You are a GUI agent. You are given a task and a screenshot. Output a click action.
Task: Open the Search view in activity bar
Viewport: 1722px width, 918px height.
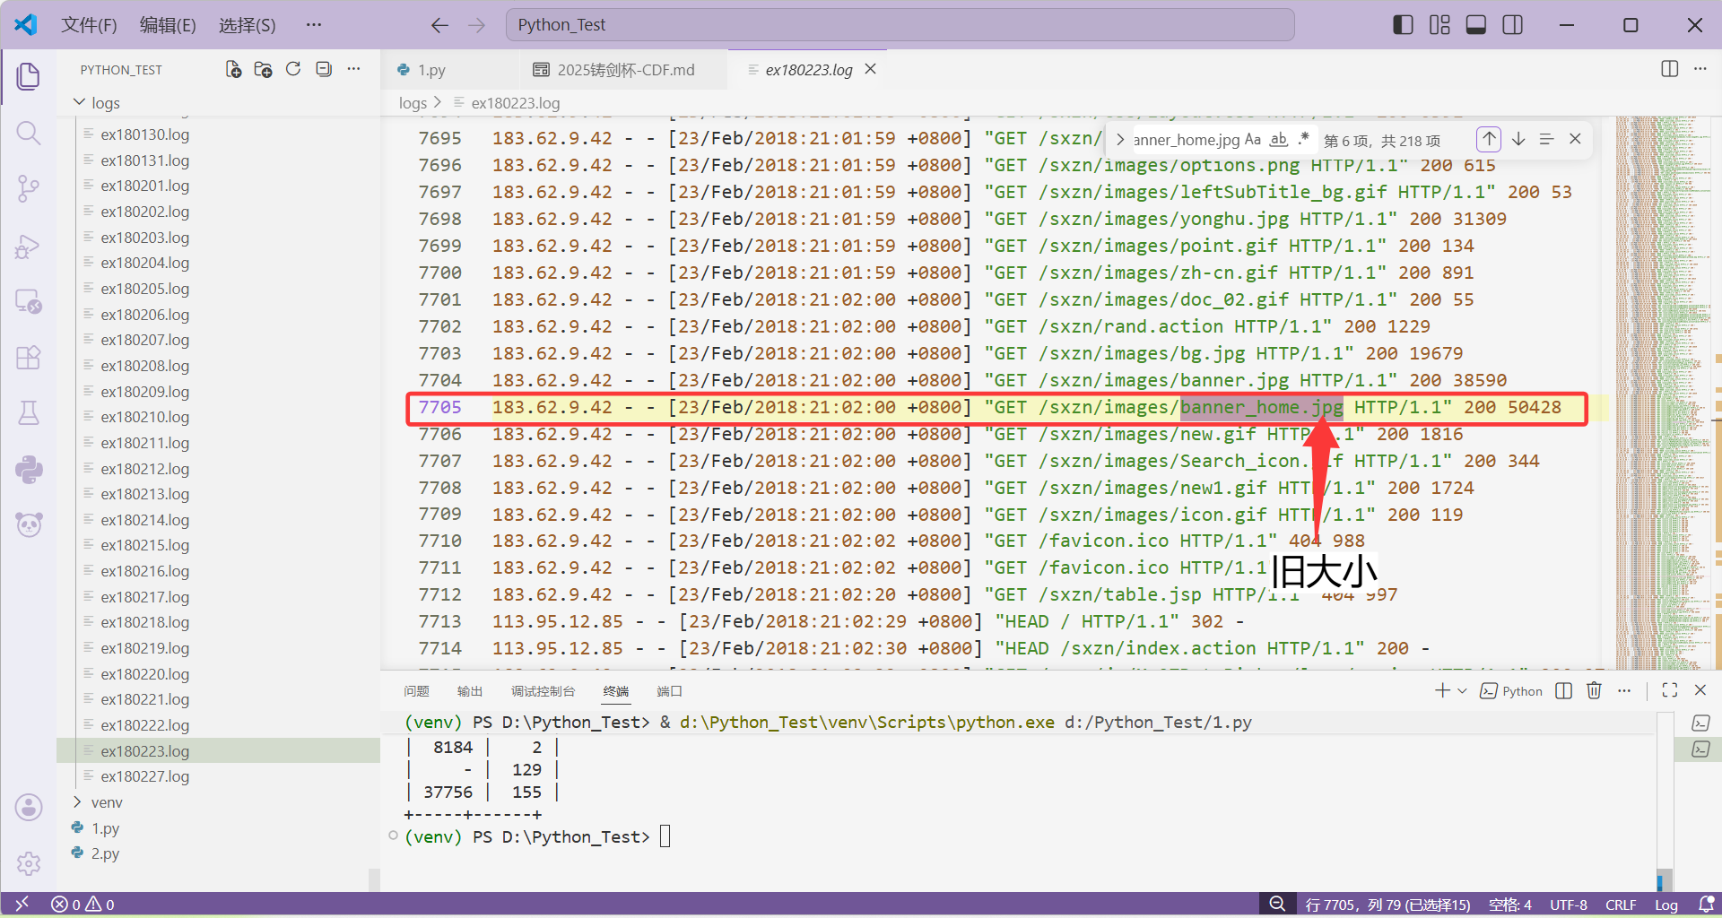29,134
